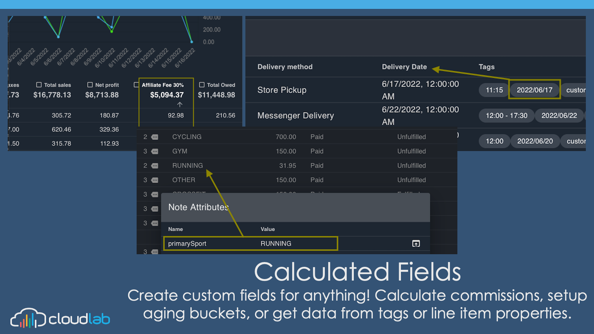594x334 pixels.
Task: Open the primarySport attribute via its open-in-new icon
Action: 416,243
